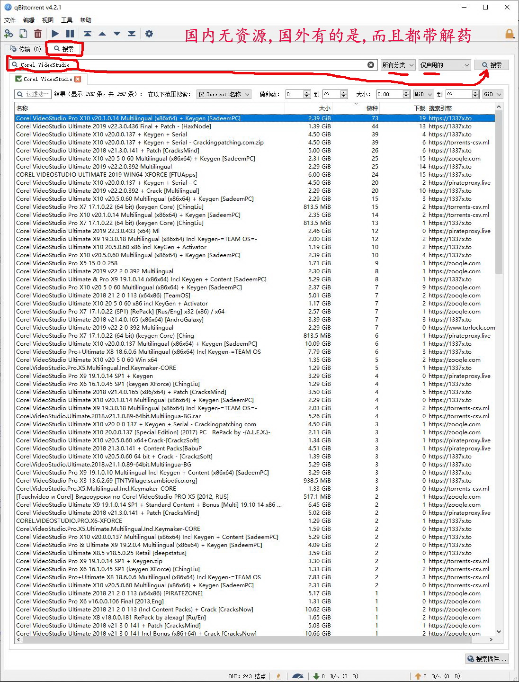Select 'Corel VideoStudio Ultimate 2019 v22.3.0.436 Final + Patch - [HaxNode]'
The width and height of the screenshot is (519, 682).
255,126
